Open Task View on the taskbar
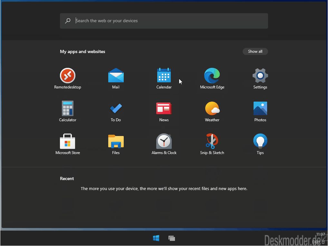Screen dimensions: 328x246 coord(171,238)
